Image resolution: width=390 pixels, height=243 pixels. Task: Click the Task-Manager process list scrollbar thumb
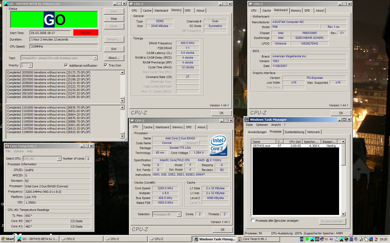(x=343, y=154)
